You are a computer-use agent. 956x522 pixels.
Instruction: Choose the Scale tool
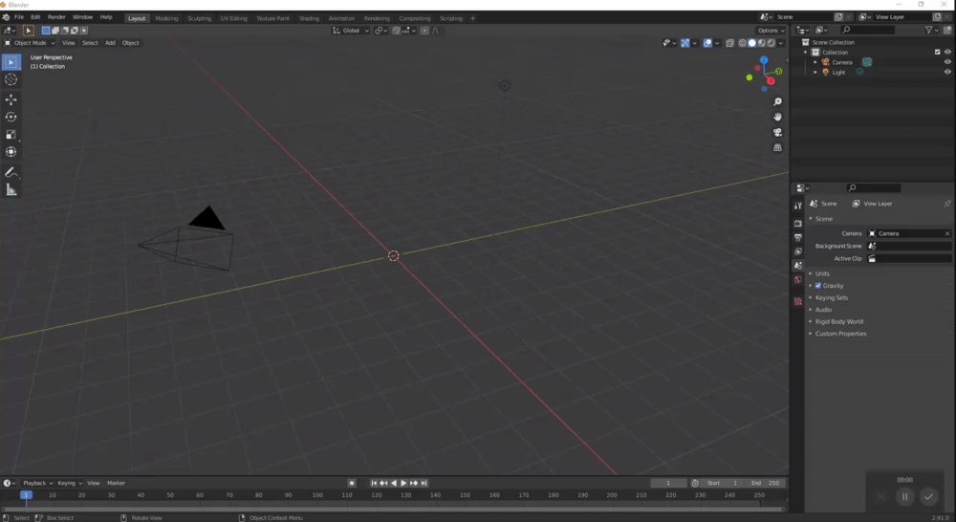(11, 135)
